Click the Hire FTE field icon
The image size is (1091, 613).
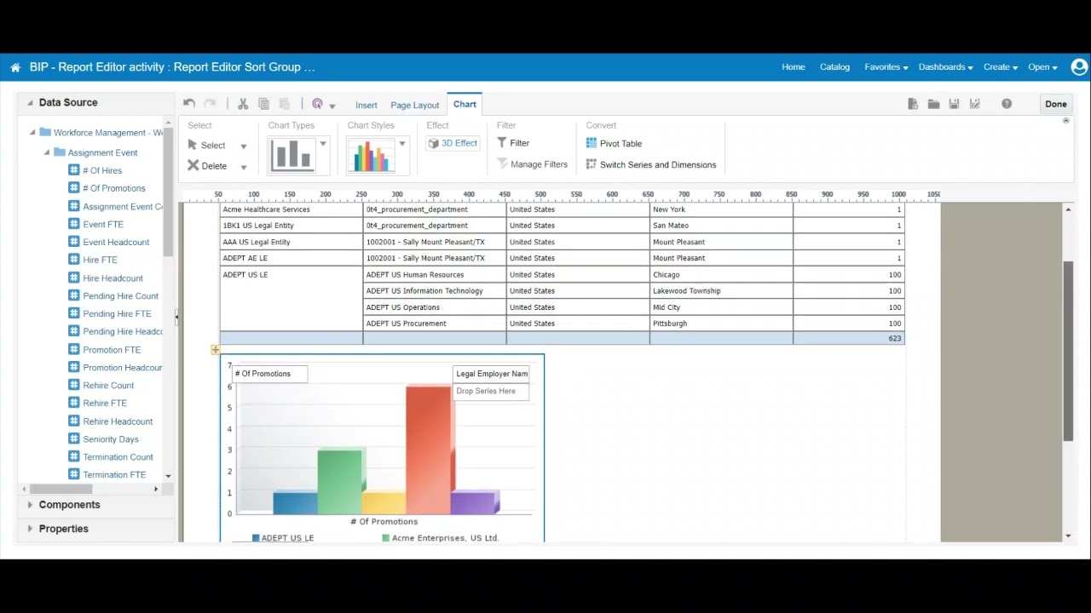pyautogui.click(x=74, y=260)
